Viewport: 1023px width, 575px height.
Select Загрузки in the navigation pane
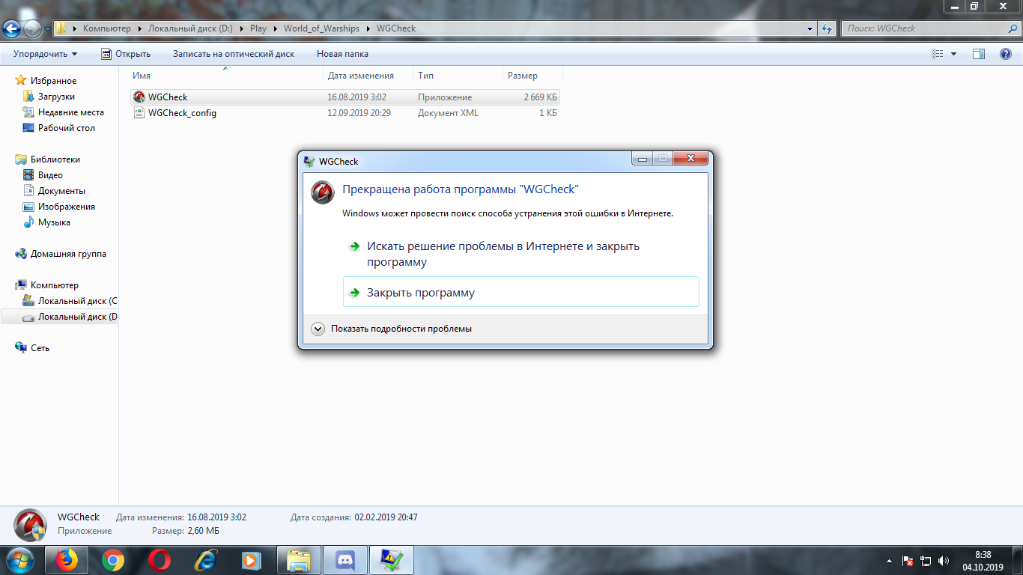coord(56,97)
